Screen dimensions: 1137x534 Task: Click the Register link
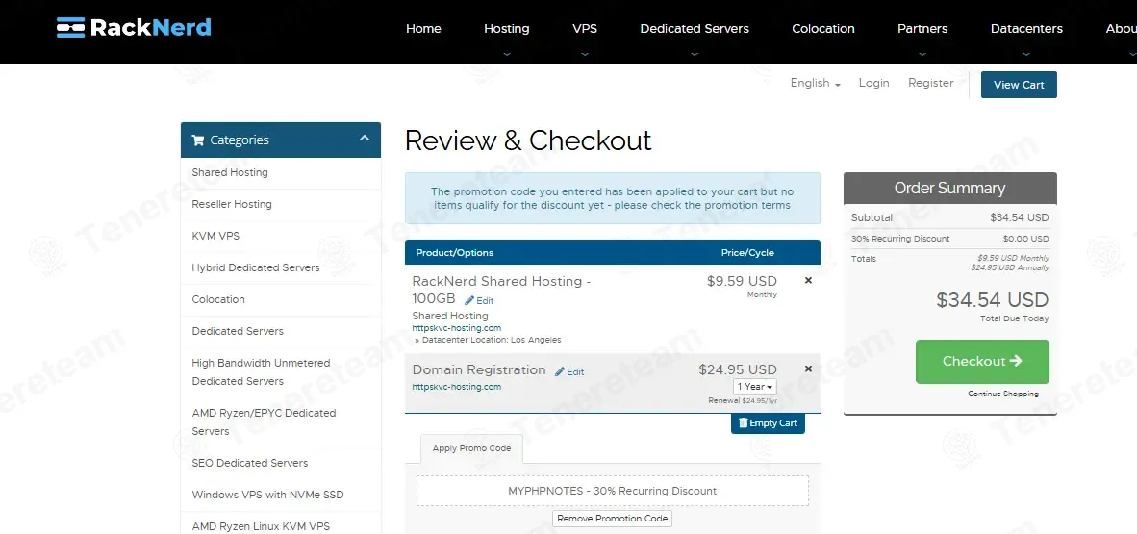(930, 83)
